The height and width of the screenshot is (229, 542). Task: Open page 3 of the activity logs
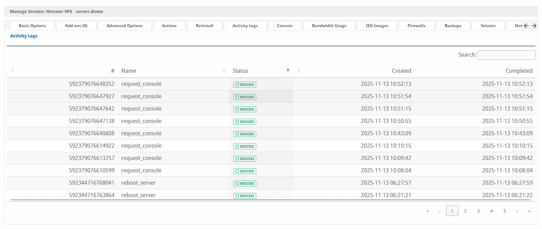click(x=478, y=211)
